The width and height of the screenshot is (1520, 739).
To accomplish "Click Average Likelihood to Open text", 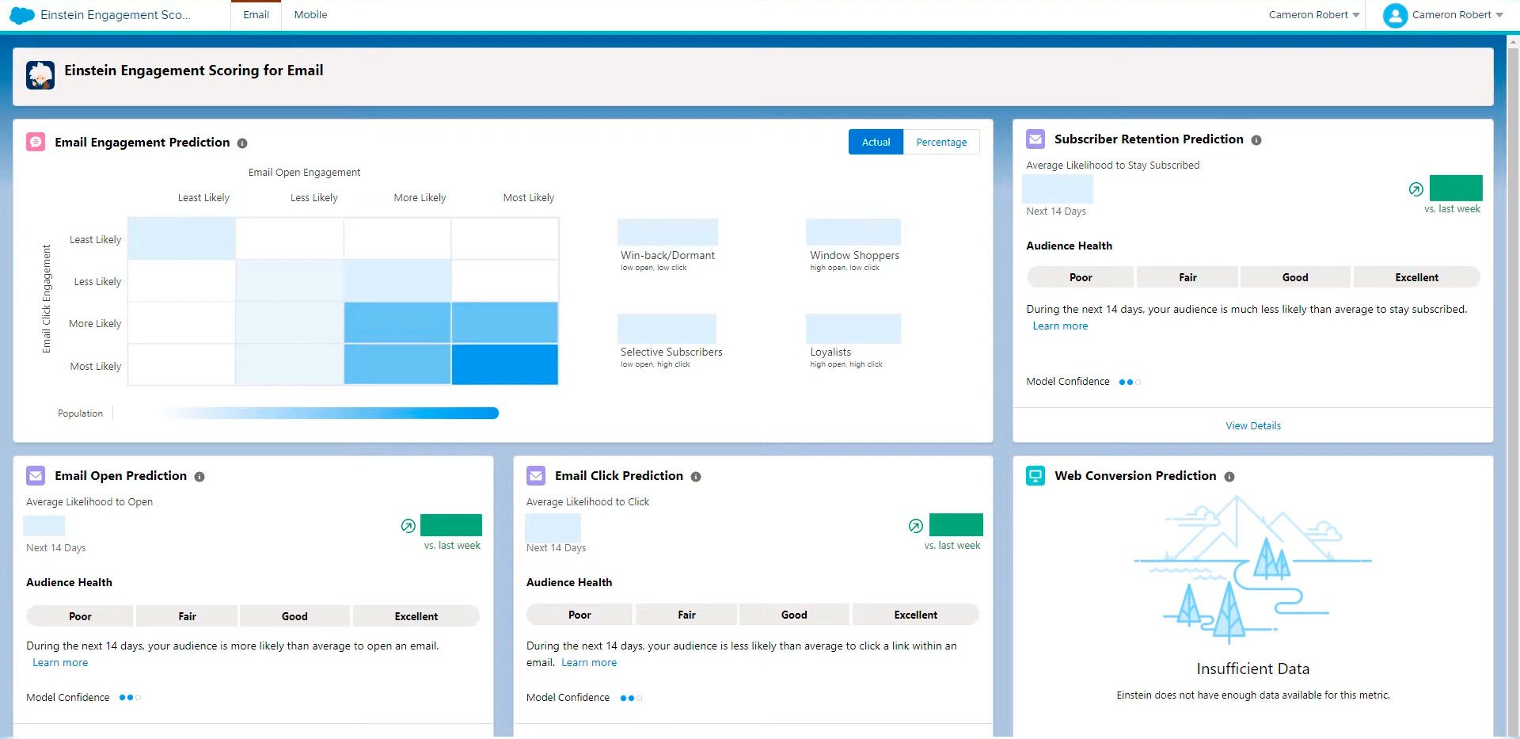I will click(x=89, y=502).
